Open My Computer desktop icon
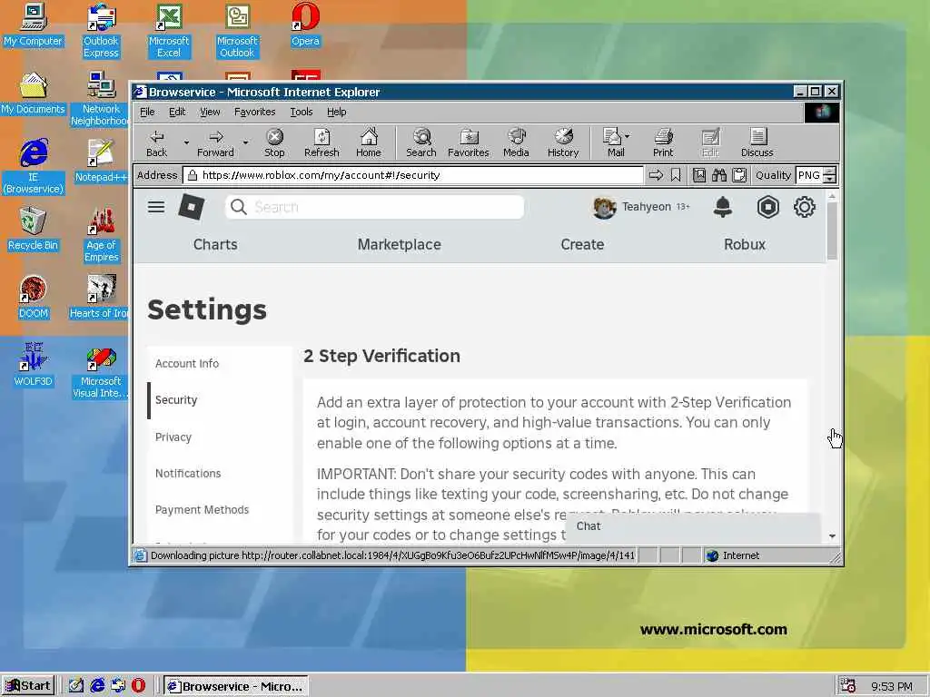The height and width of the screenshot is (697, 930). click(34, 25)
